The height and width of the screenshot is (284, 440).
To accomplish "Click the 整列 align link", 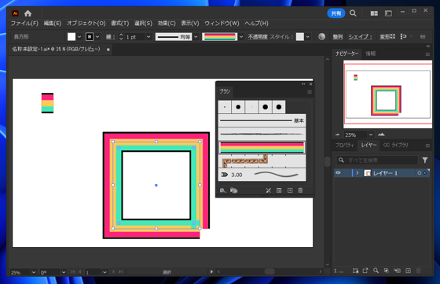I will tap(338, 37).
